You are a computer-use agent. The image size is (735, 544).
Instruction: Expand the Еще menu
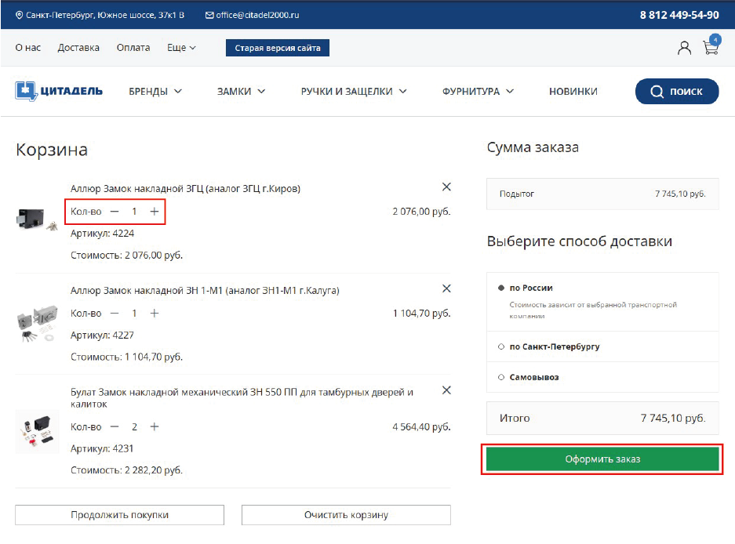tap(181, 48)
